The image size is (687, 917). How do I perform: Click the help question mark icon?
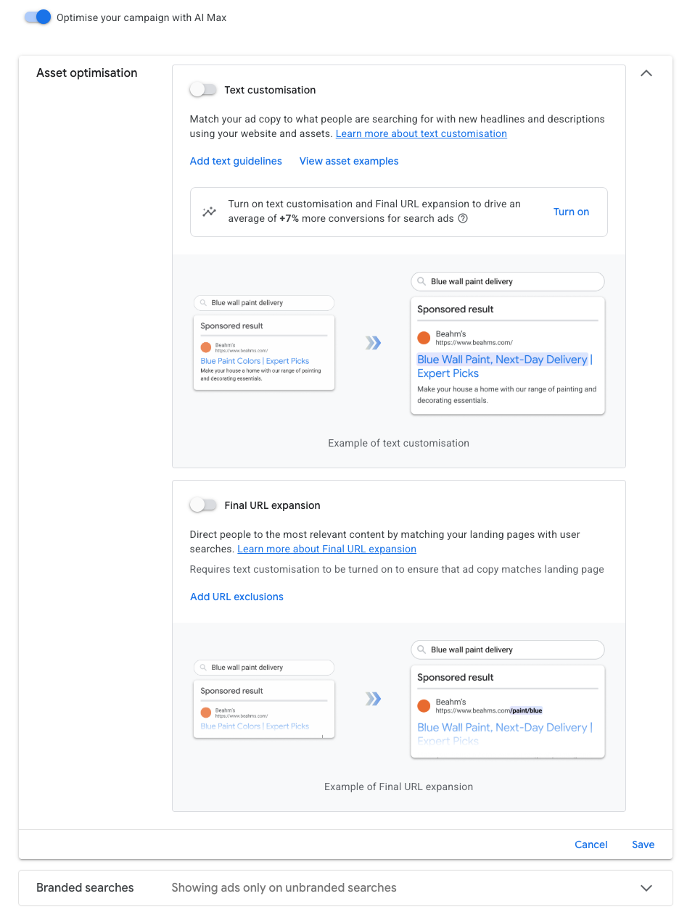pyautogui.click(x=463, y=219)
